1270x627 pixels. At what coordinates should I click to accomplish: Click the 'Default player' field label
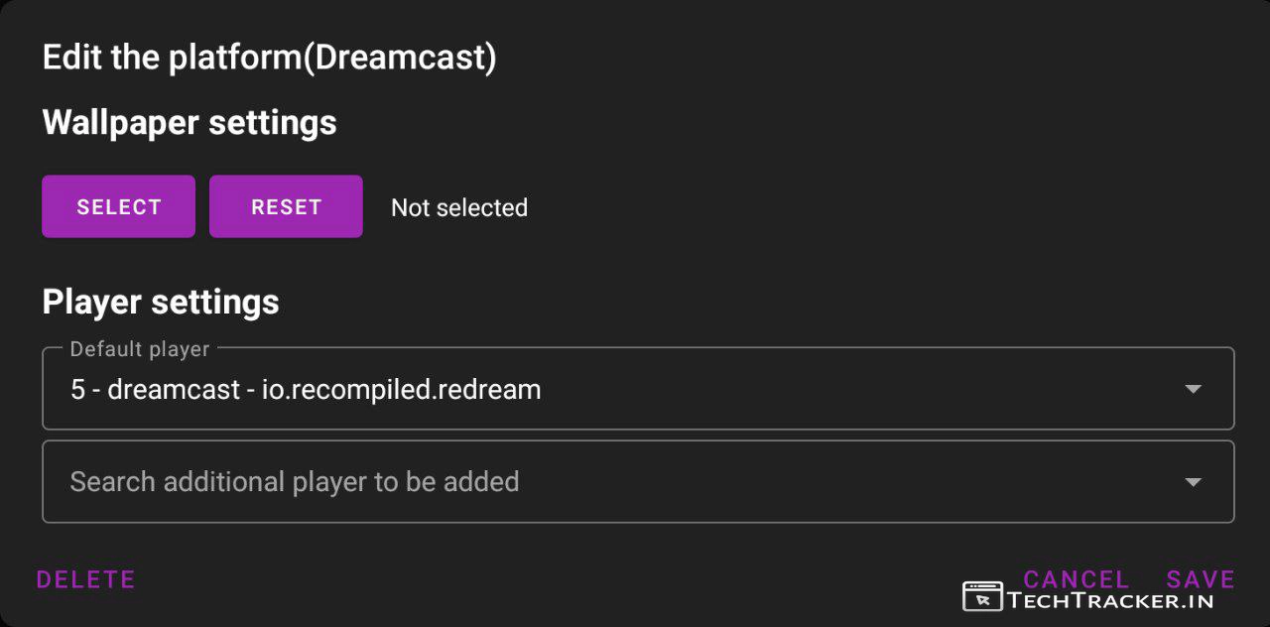click(x=140, y=349)
